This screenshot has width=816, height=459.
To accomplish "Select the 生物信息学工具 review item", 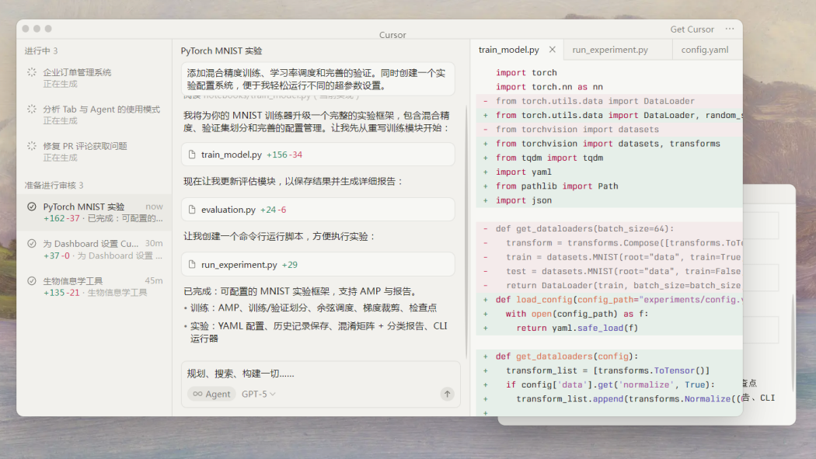I will [94, 287].
